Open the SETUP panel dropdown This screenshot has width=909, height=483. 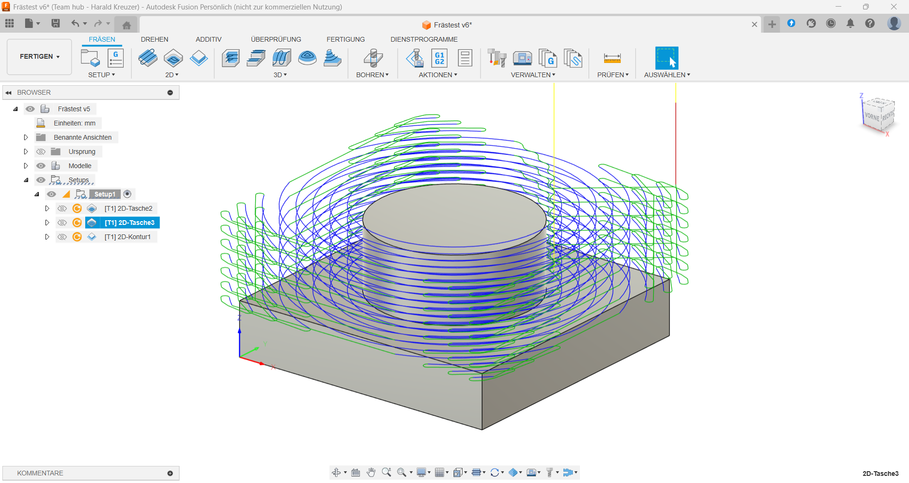point(101,75)
